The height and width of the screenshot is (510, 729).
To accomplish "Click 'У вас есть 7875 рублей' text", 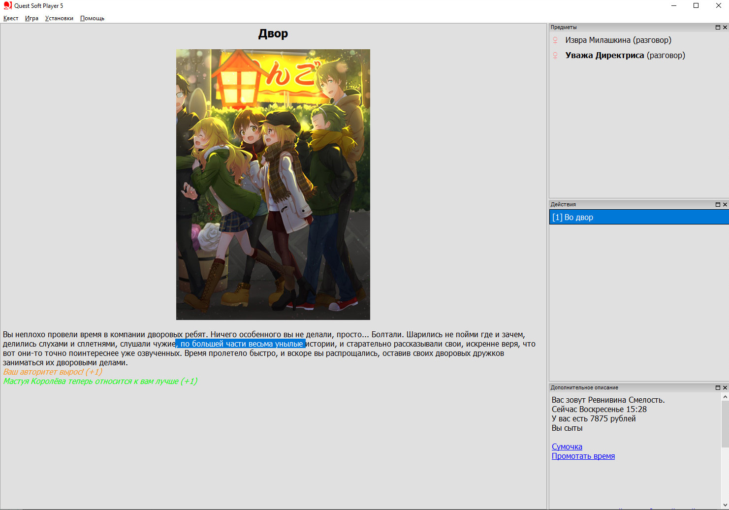I will [x=594, y=419].
